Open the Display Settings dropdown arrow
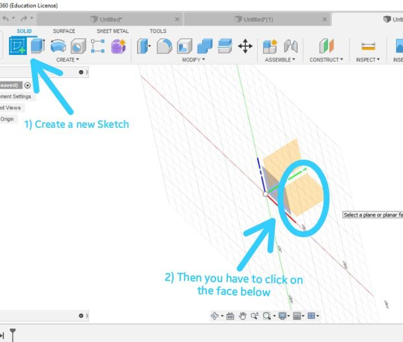This screenshot has height=342, width=403. [x=289, y=316]
